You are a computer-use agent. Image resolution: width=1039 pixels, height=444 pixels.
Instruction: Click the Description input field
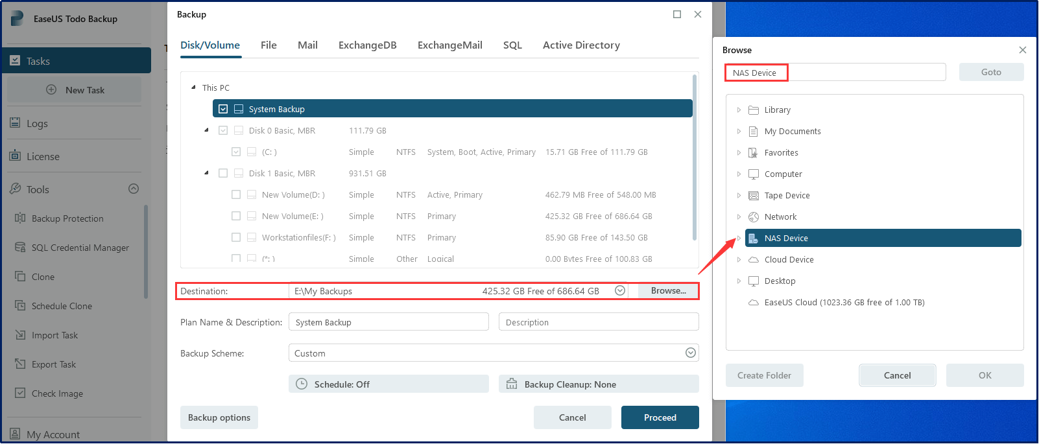[599, 321]
